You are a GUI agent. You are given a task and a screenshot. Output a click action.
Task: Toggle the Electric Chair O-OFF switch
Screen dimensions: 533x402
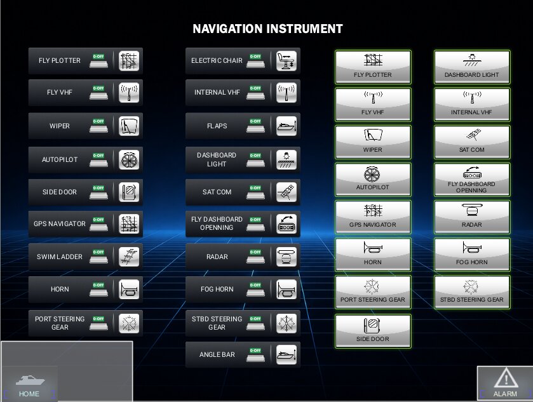tap(255, 60)
